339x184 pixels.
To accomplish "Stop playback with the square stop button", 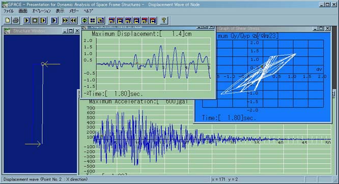I will point(35,20).
